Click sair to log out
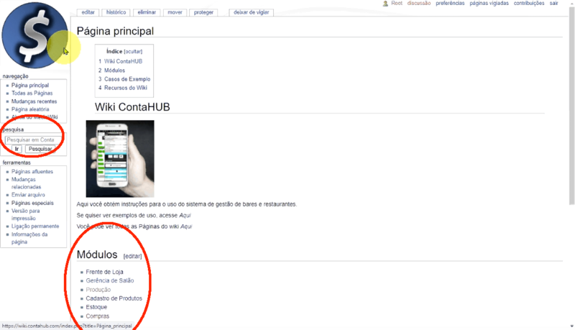The height and width of the screenshot is (330, 575). tap(553, 3)
